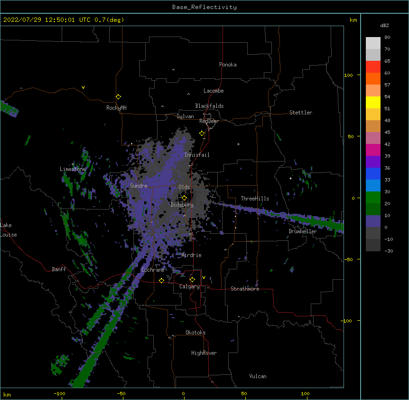
Task: Click the yellow diamond marker below Cochrane
Action: coord(161,280)
